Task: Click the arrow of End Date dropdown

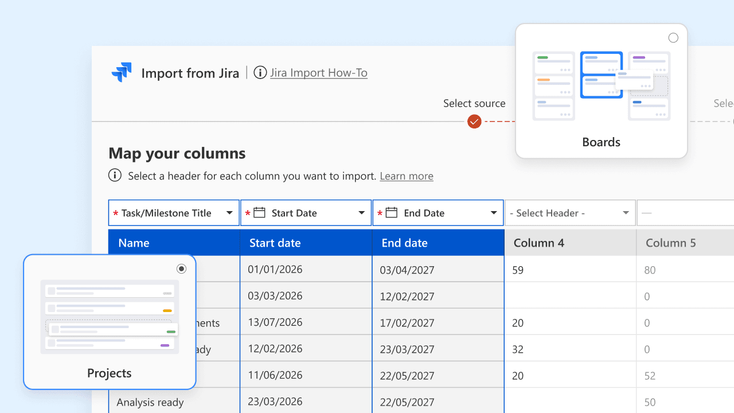Action: [494, 213]
